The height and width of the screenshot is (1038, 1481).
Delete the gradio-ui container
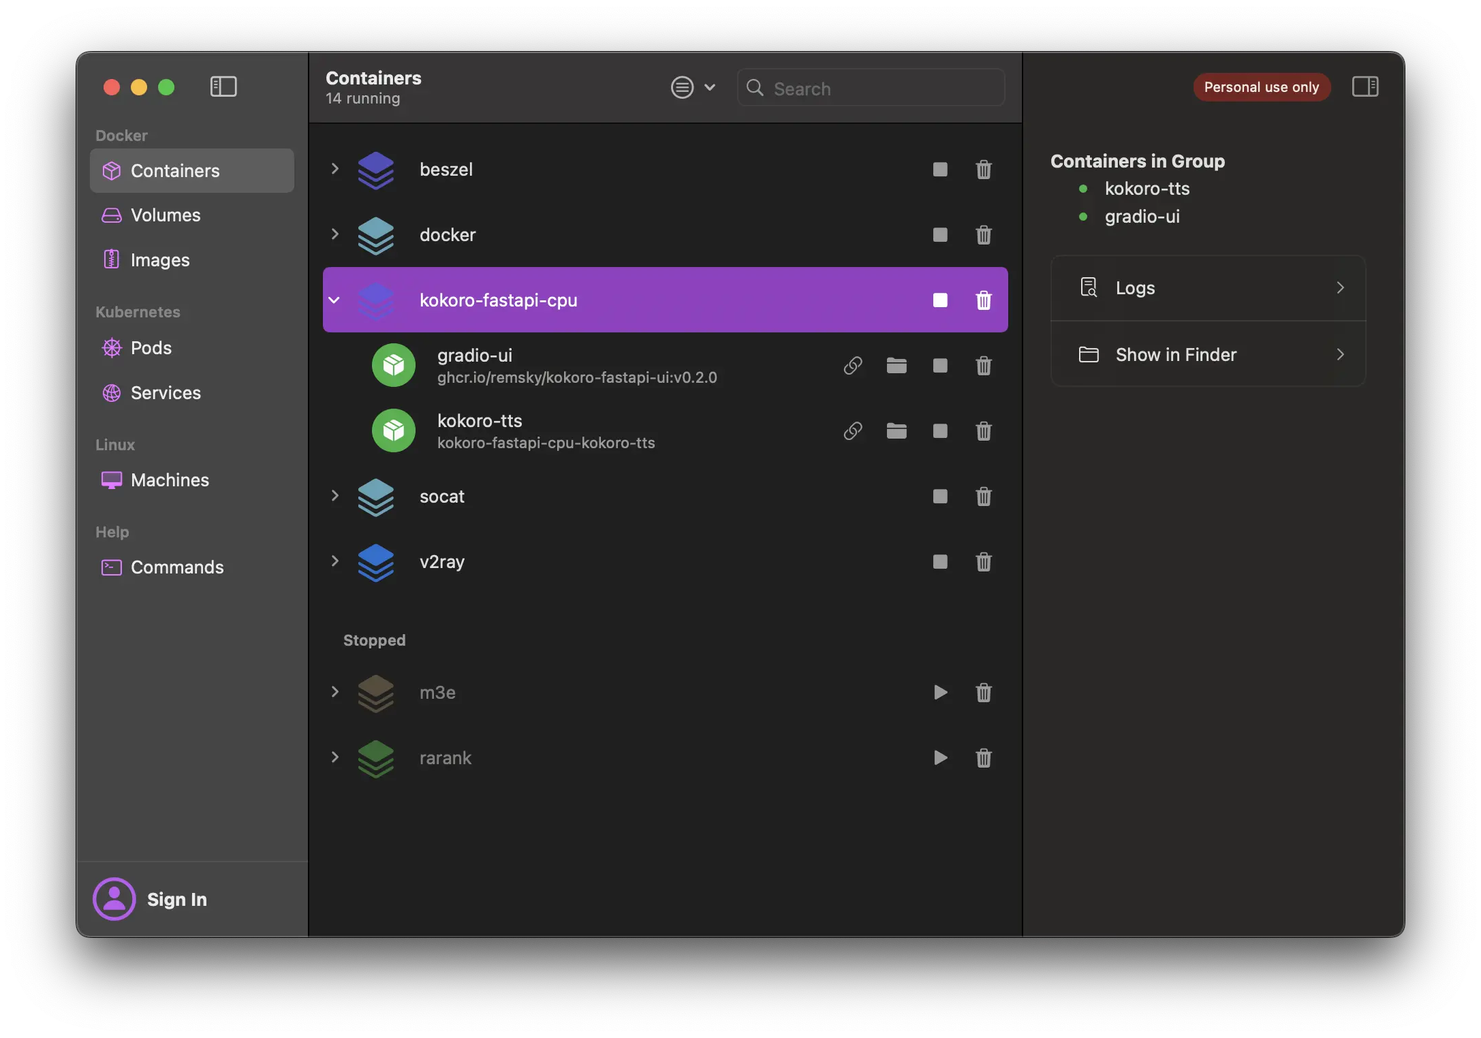point(983,366)
